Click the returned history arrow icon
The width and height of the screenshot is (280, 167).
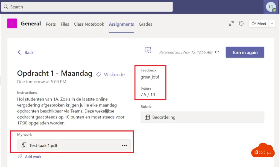[217, 52]
